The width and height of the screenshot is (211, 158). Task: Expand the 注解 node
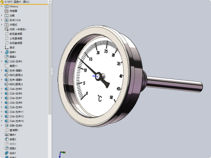tap(2, 16)
